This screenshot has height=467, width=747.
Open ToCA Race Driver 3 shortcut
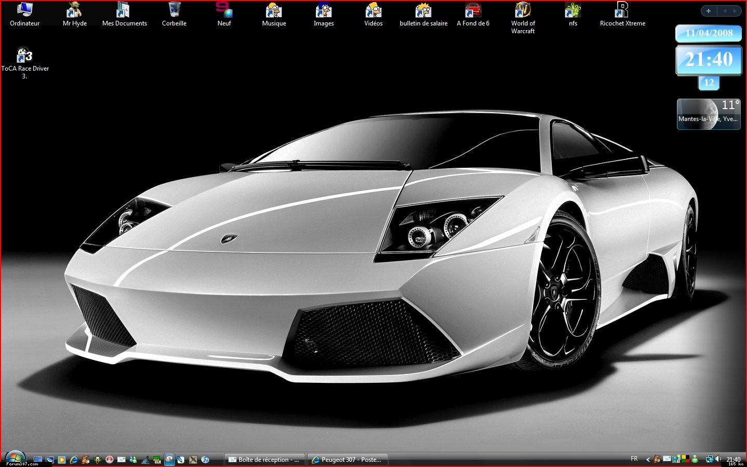pos(24,56)
